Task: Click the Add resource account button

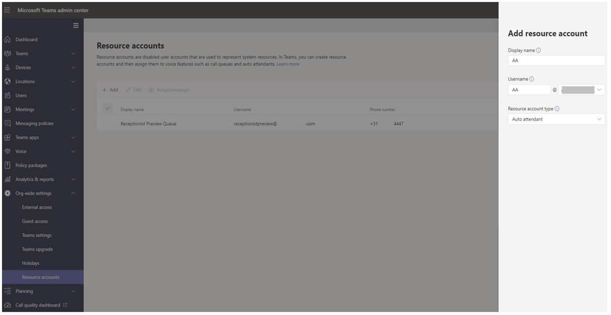Action: point(110,90)
